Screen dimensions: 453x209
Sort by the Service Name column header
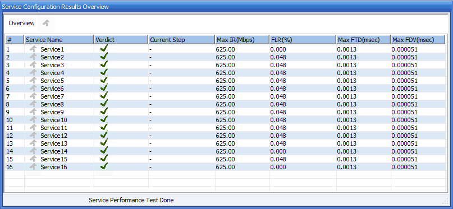click(x=59, y=40)
